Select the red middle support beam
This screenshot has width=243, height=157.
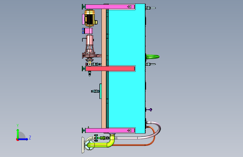(110, 69)
